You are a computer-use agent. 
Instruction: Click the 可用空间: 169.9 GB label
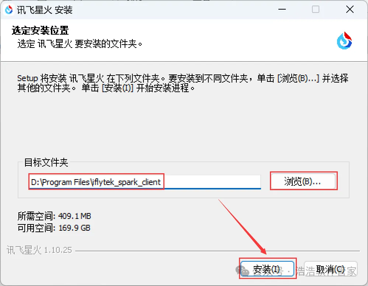point(54,228)
